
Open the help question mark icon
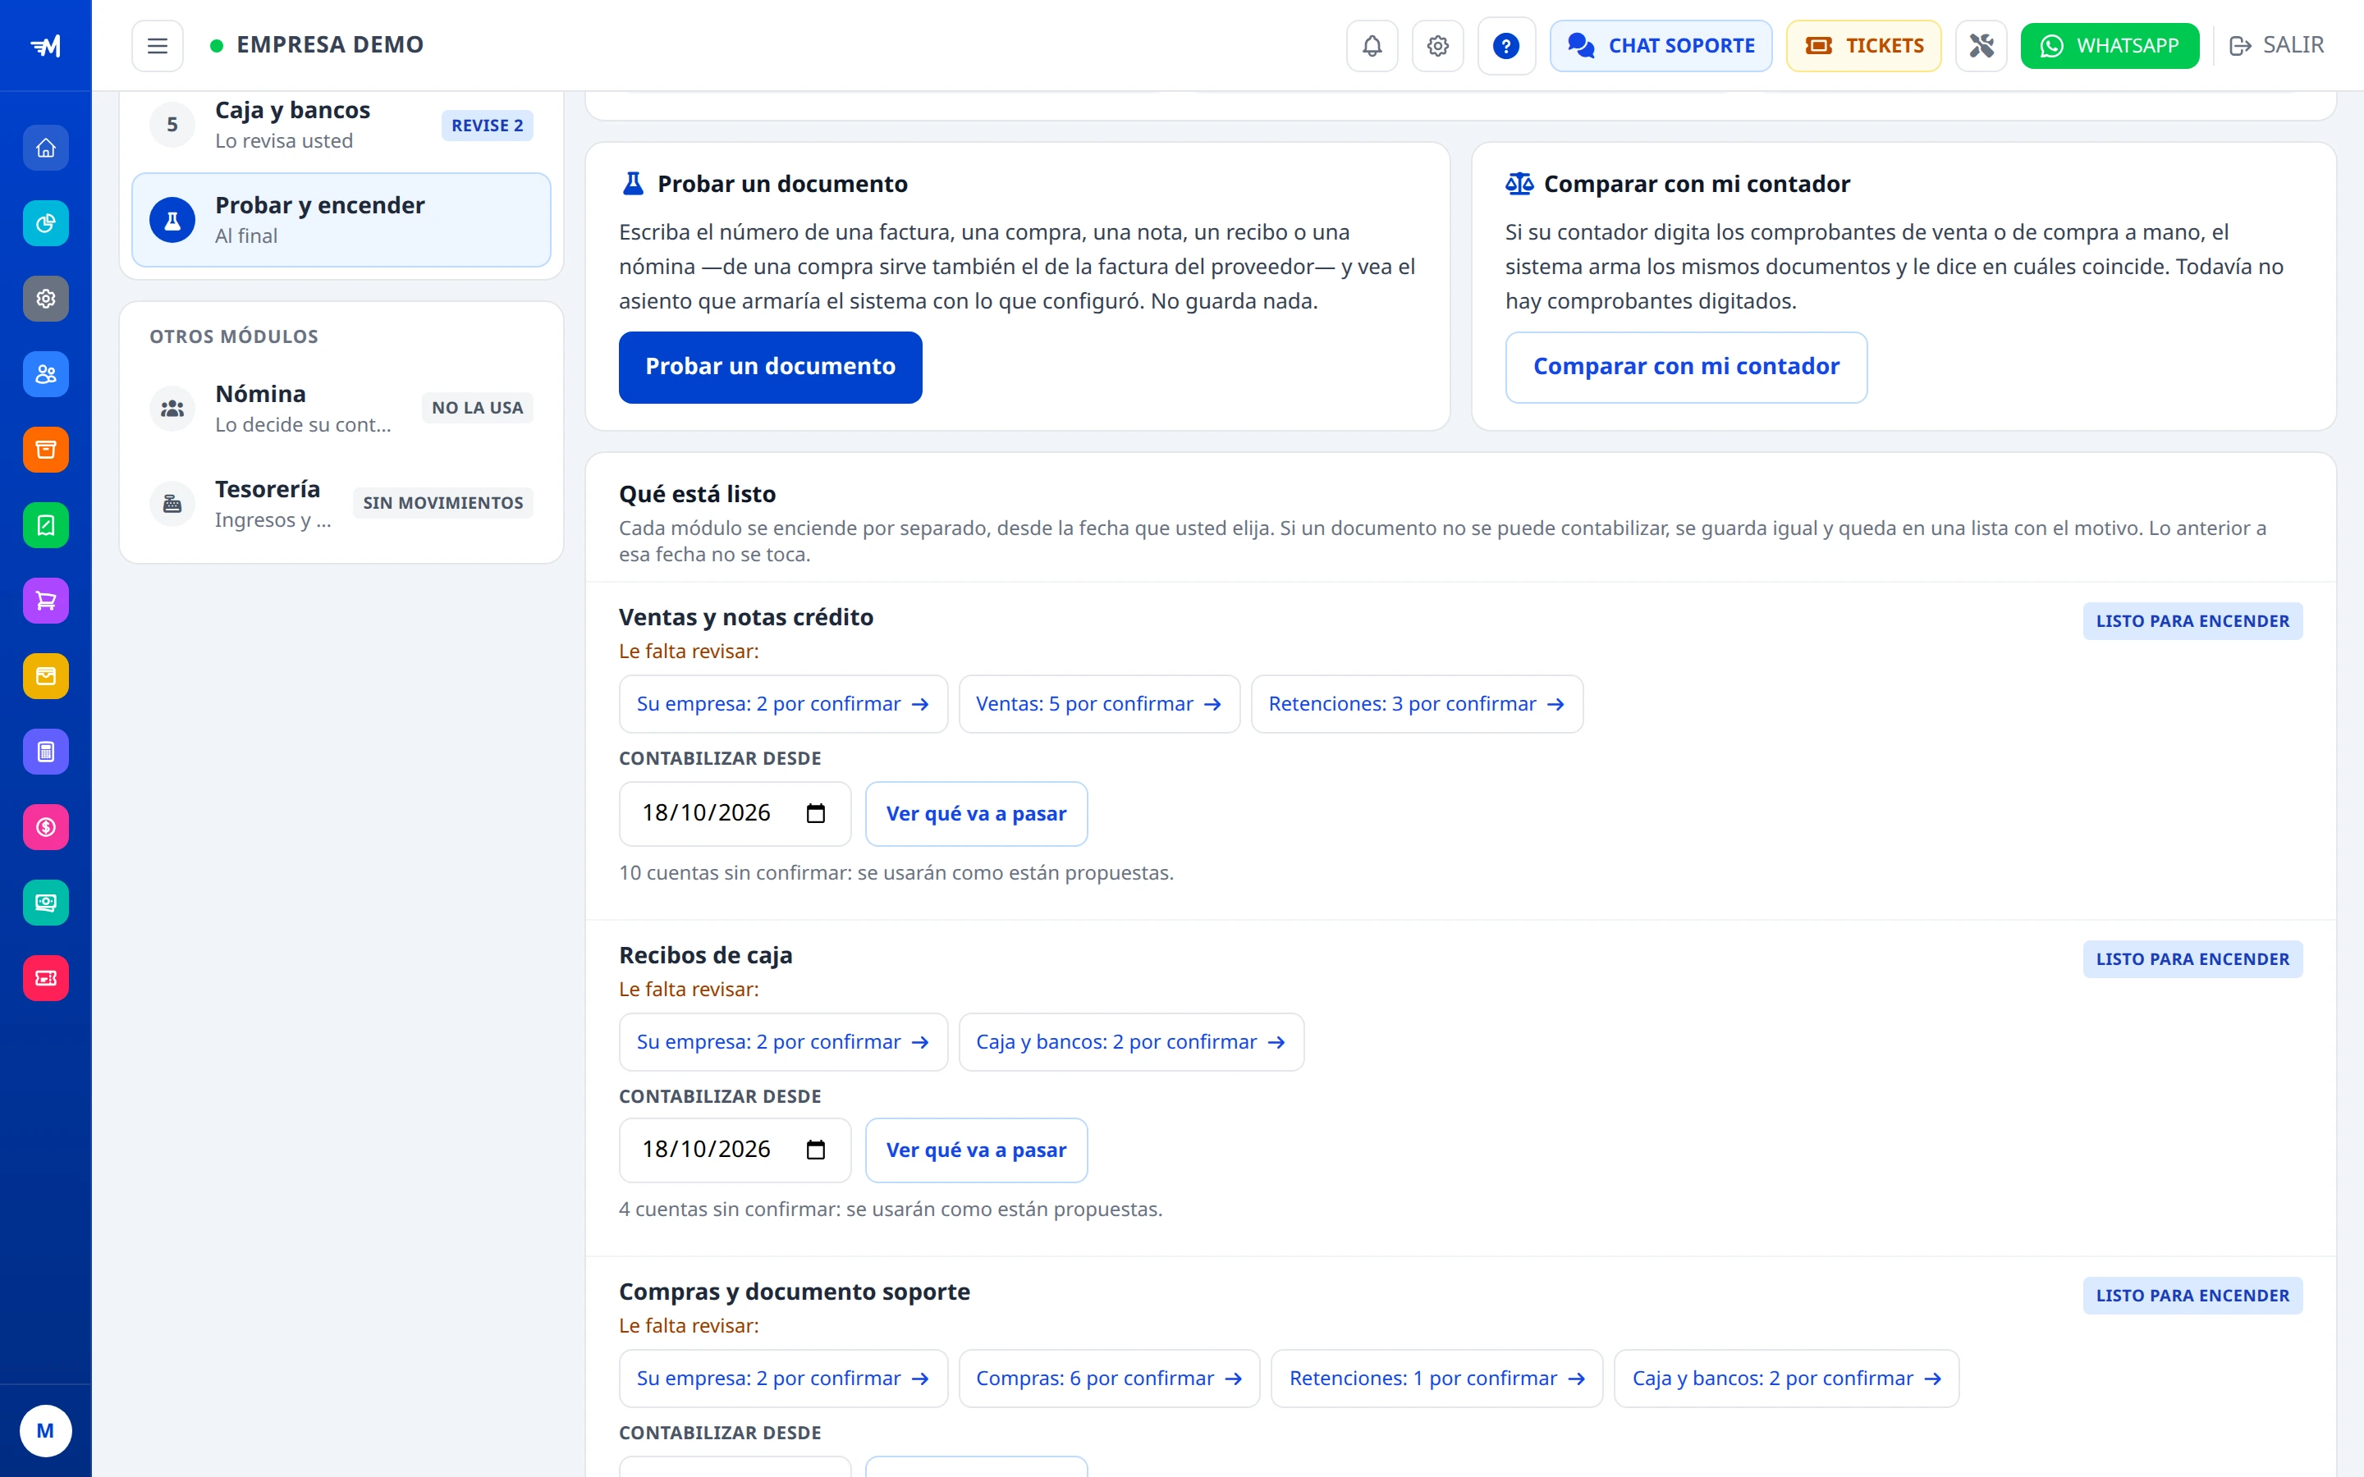click(1506, 46)
